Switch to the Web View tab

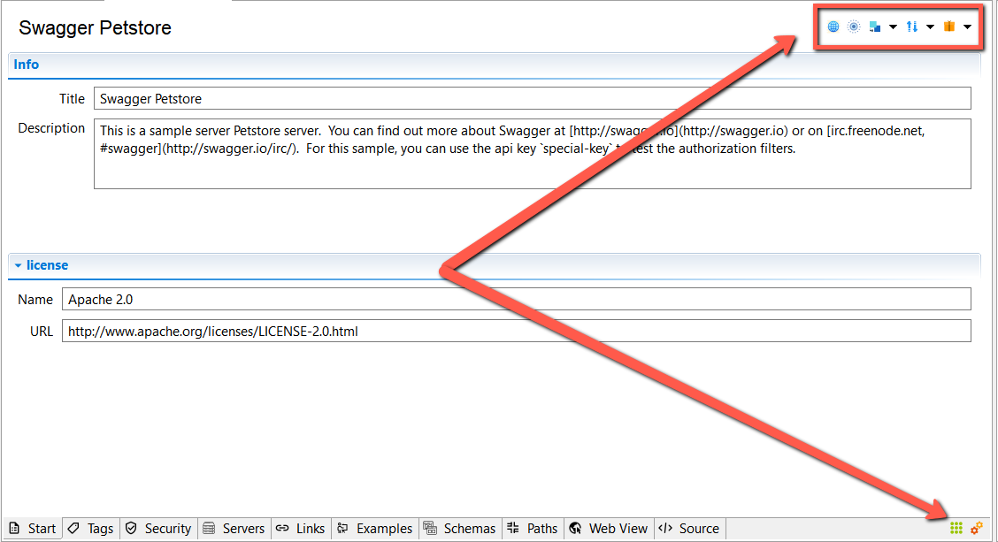coord(609,529)
